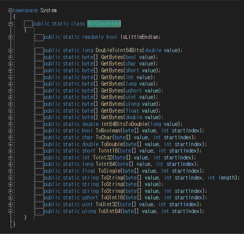Click the ToUInt32 method name
Screen dimensions: 244x234
[x=107, y=204]
